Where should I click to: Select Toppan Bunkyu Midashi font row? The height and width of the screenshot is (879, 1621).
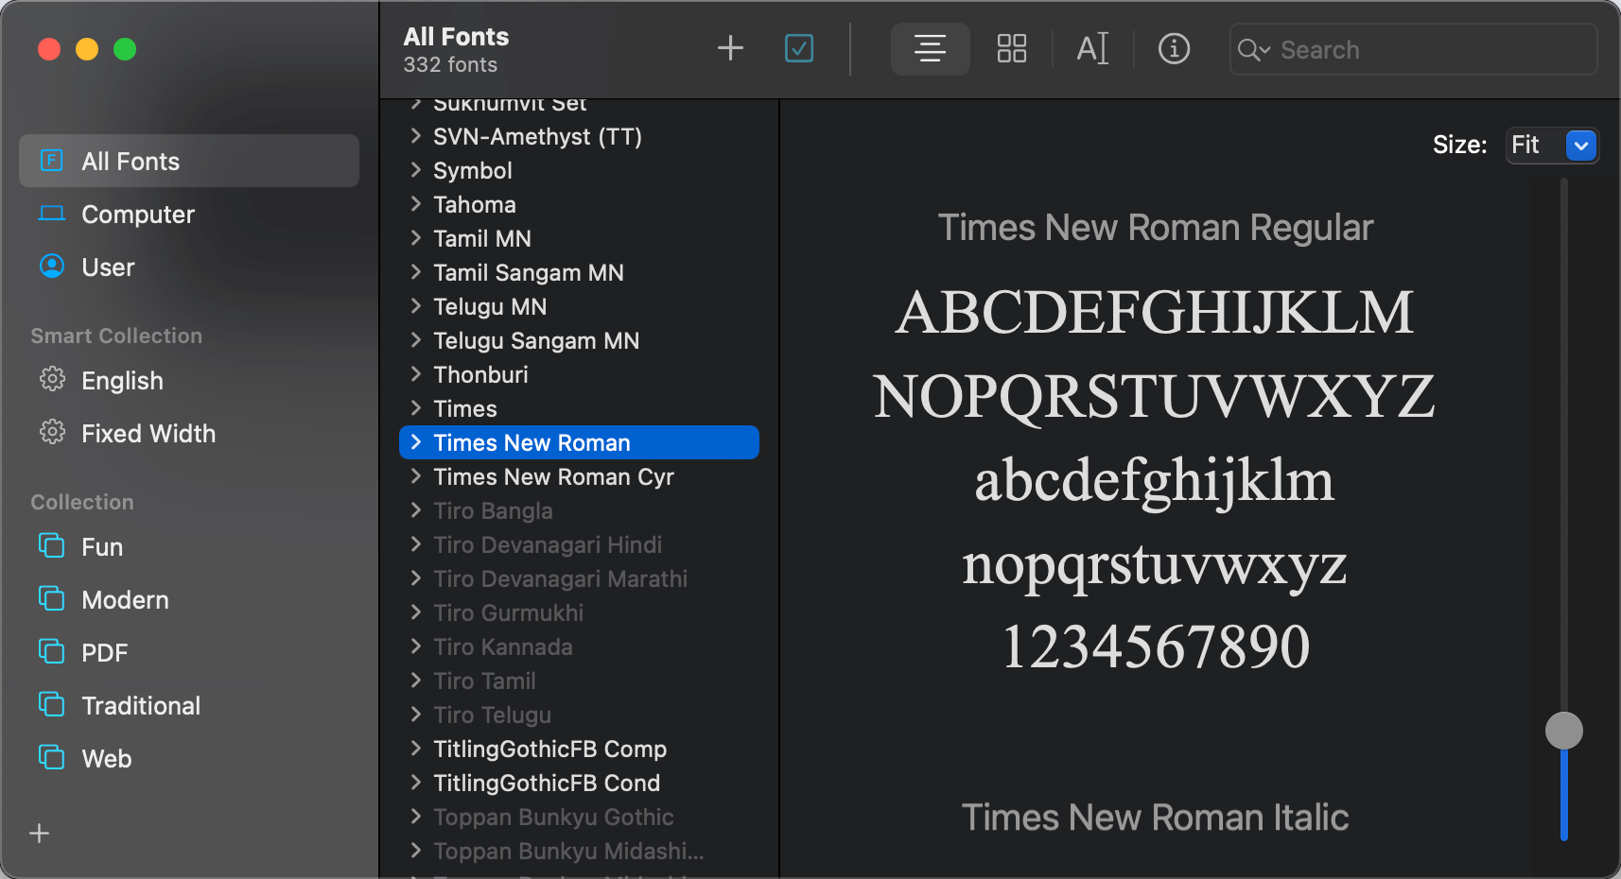coord(579,851)
